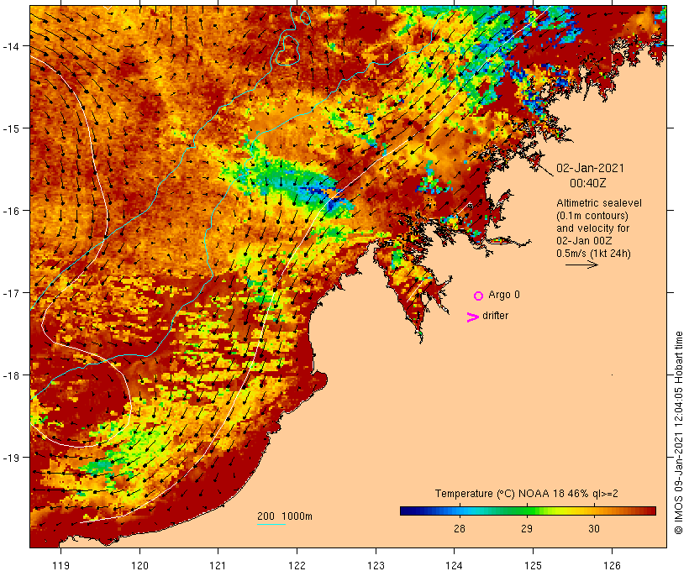Image resolution: width=689 pixels, height=571 pixels.
Task: Click the latitude label -19
Action: (11, 458)
